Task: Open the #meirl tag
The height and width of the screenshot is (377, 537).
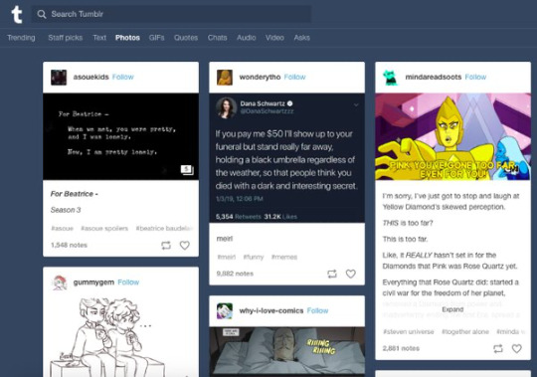Action: pyautogui.click(x=227, y=258)
